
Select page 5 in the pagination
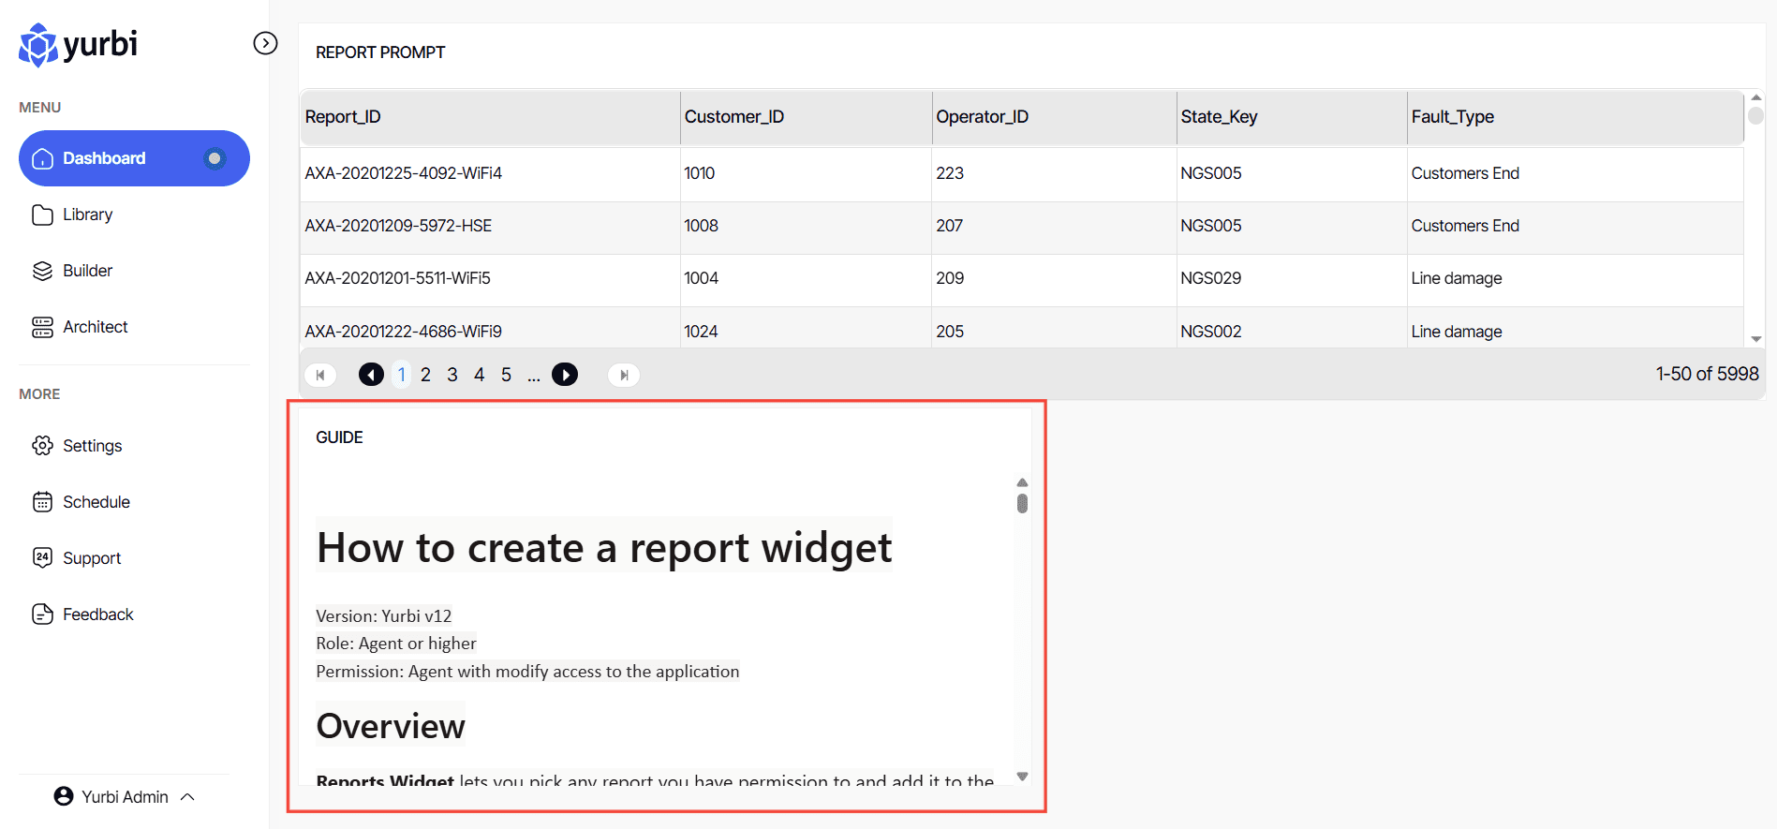(x=506, y=375)
